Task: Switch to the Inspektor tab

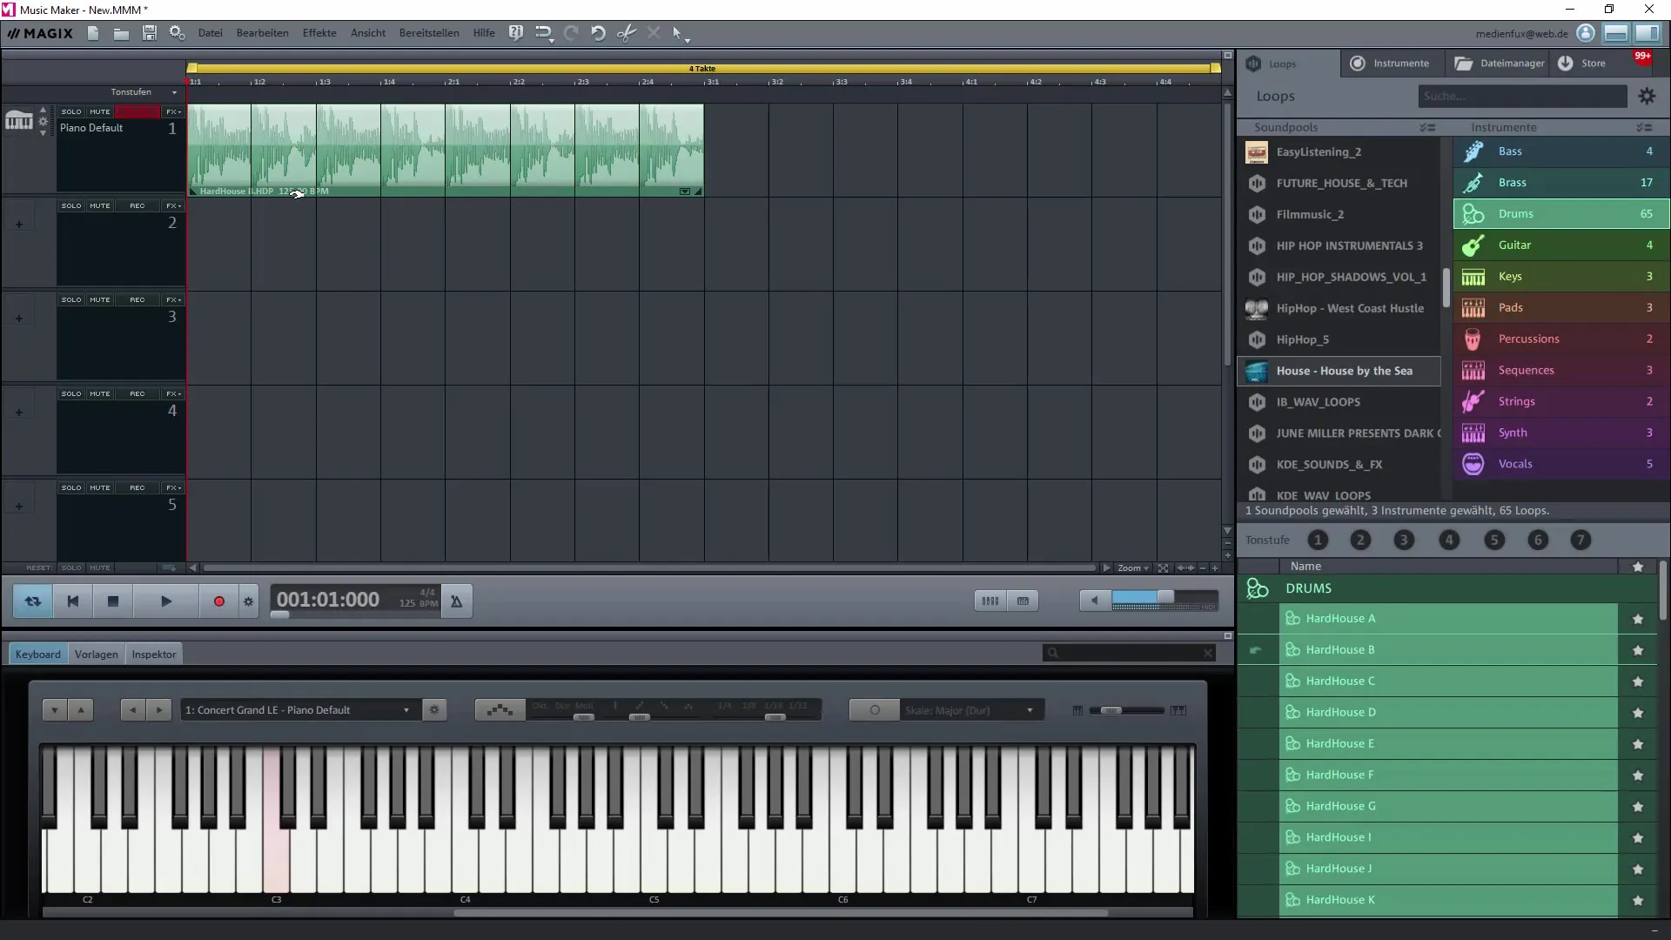Action: 154,654
